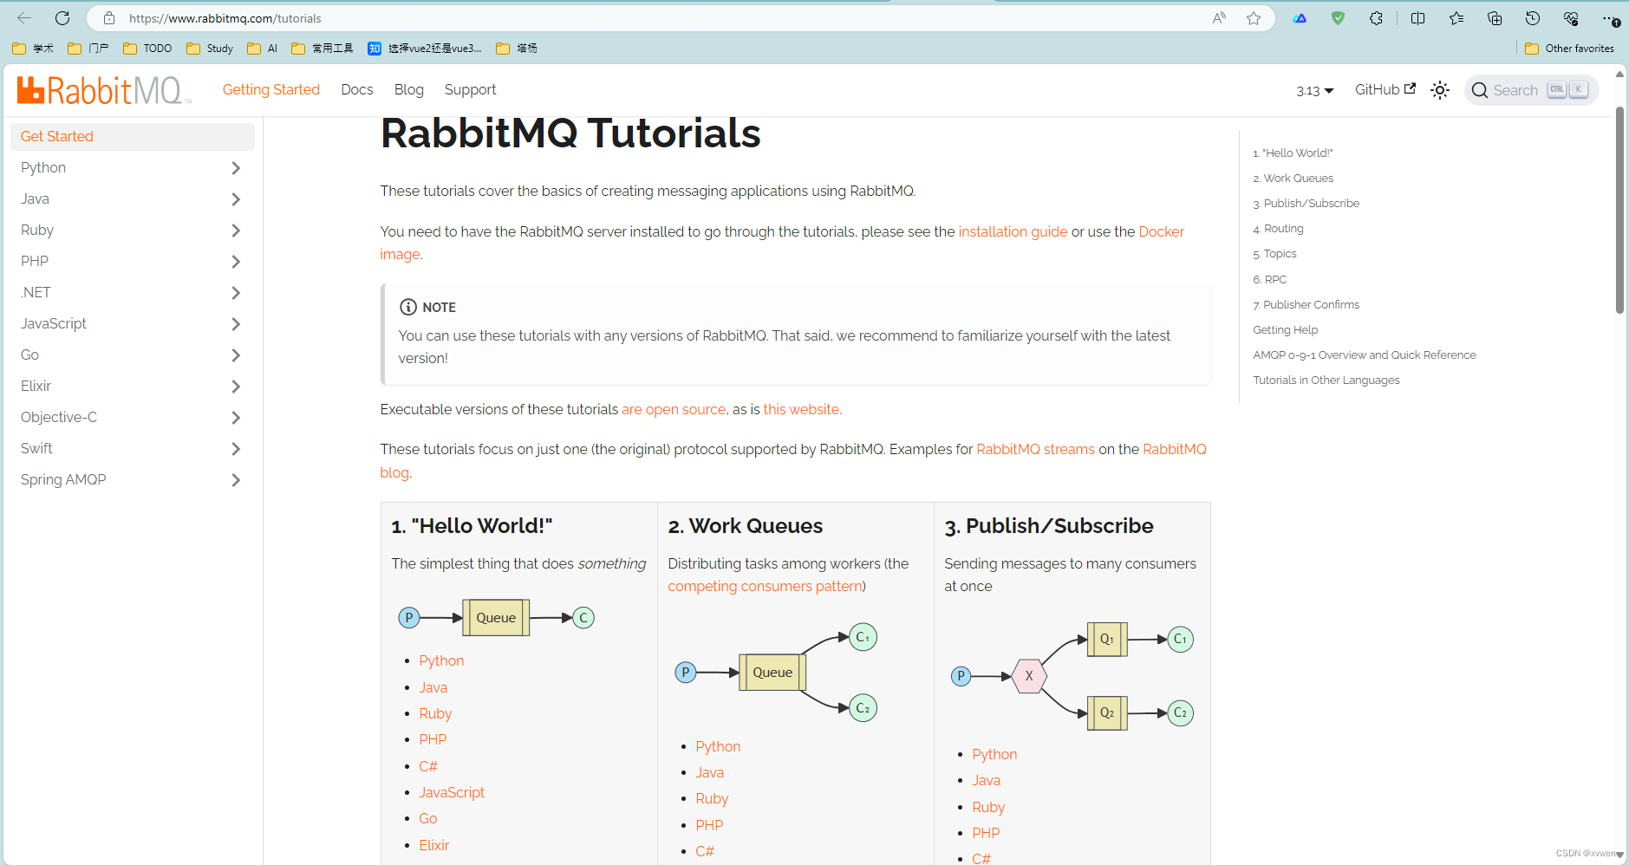
Task: Open GitHub via the external link icon
Action: (x=1410, y=88)
